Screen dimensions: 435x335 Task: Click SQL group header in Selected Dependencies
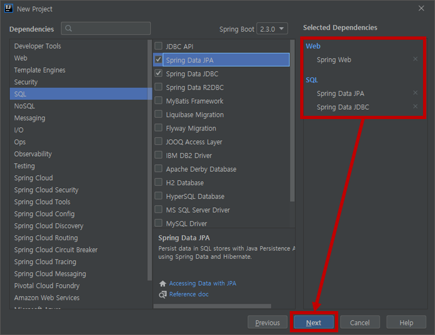click(312, 80)
